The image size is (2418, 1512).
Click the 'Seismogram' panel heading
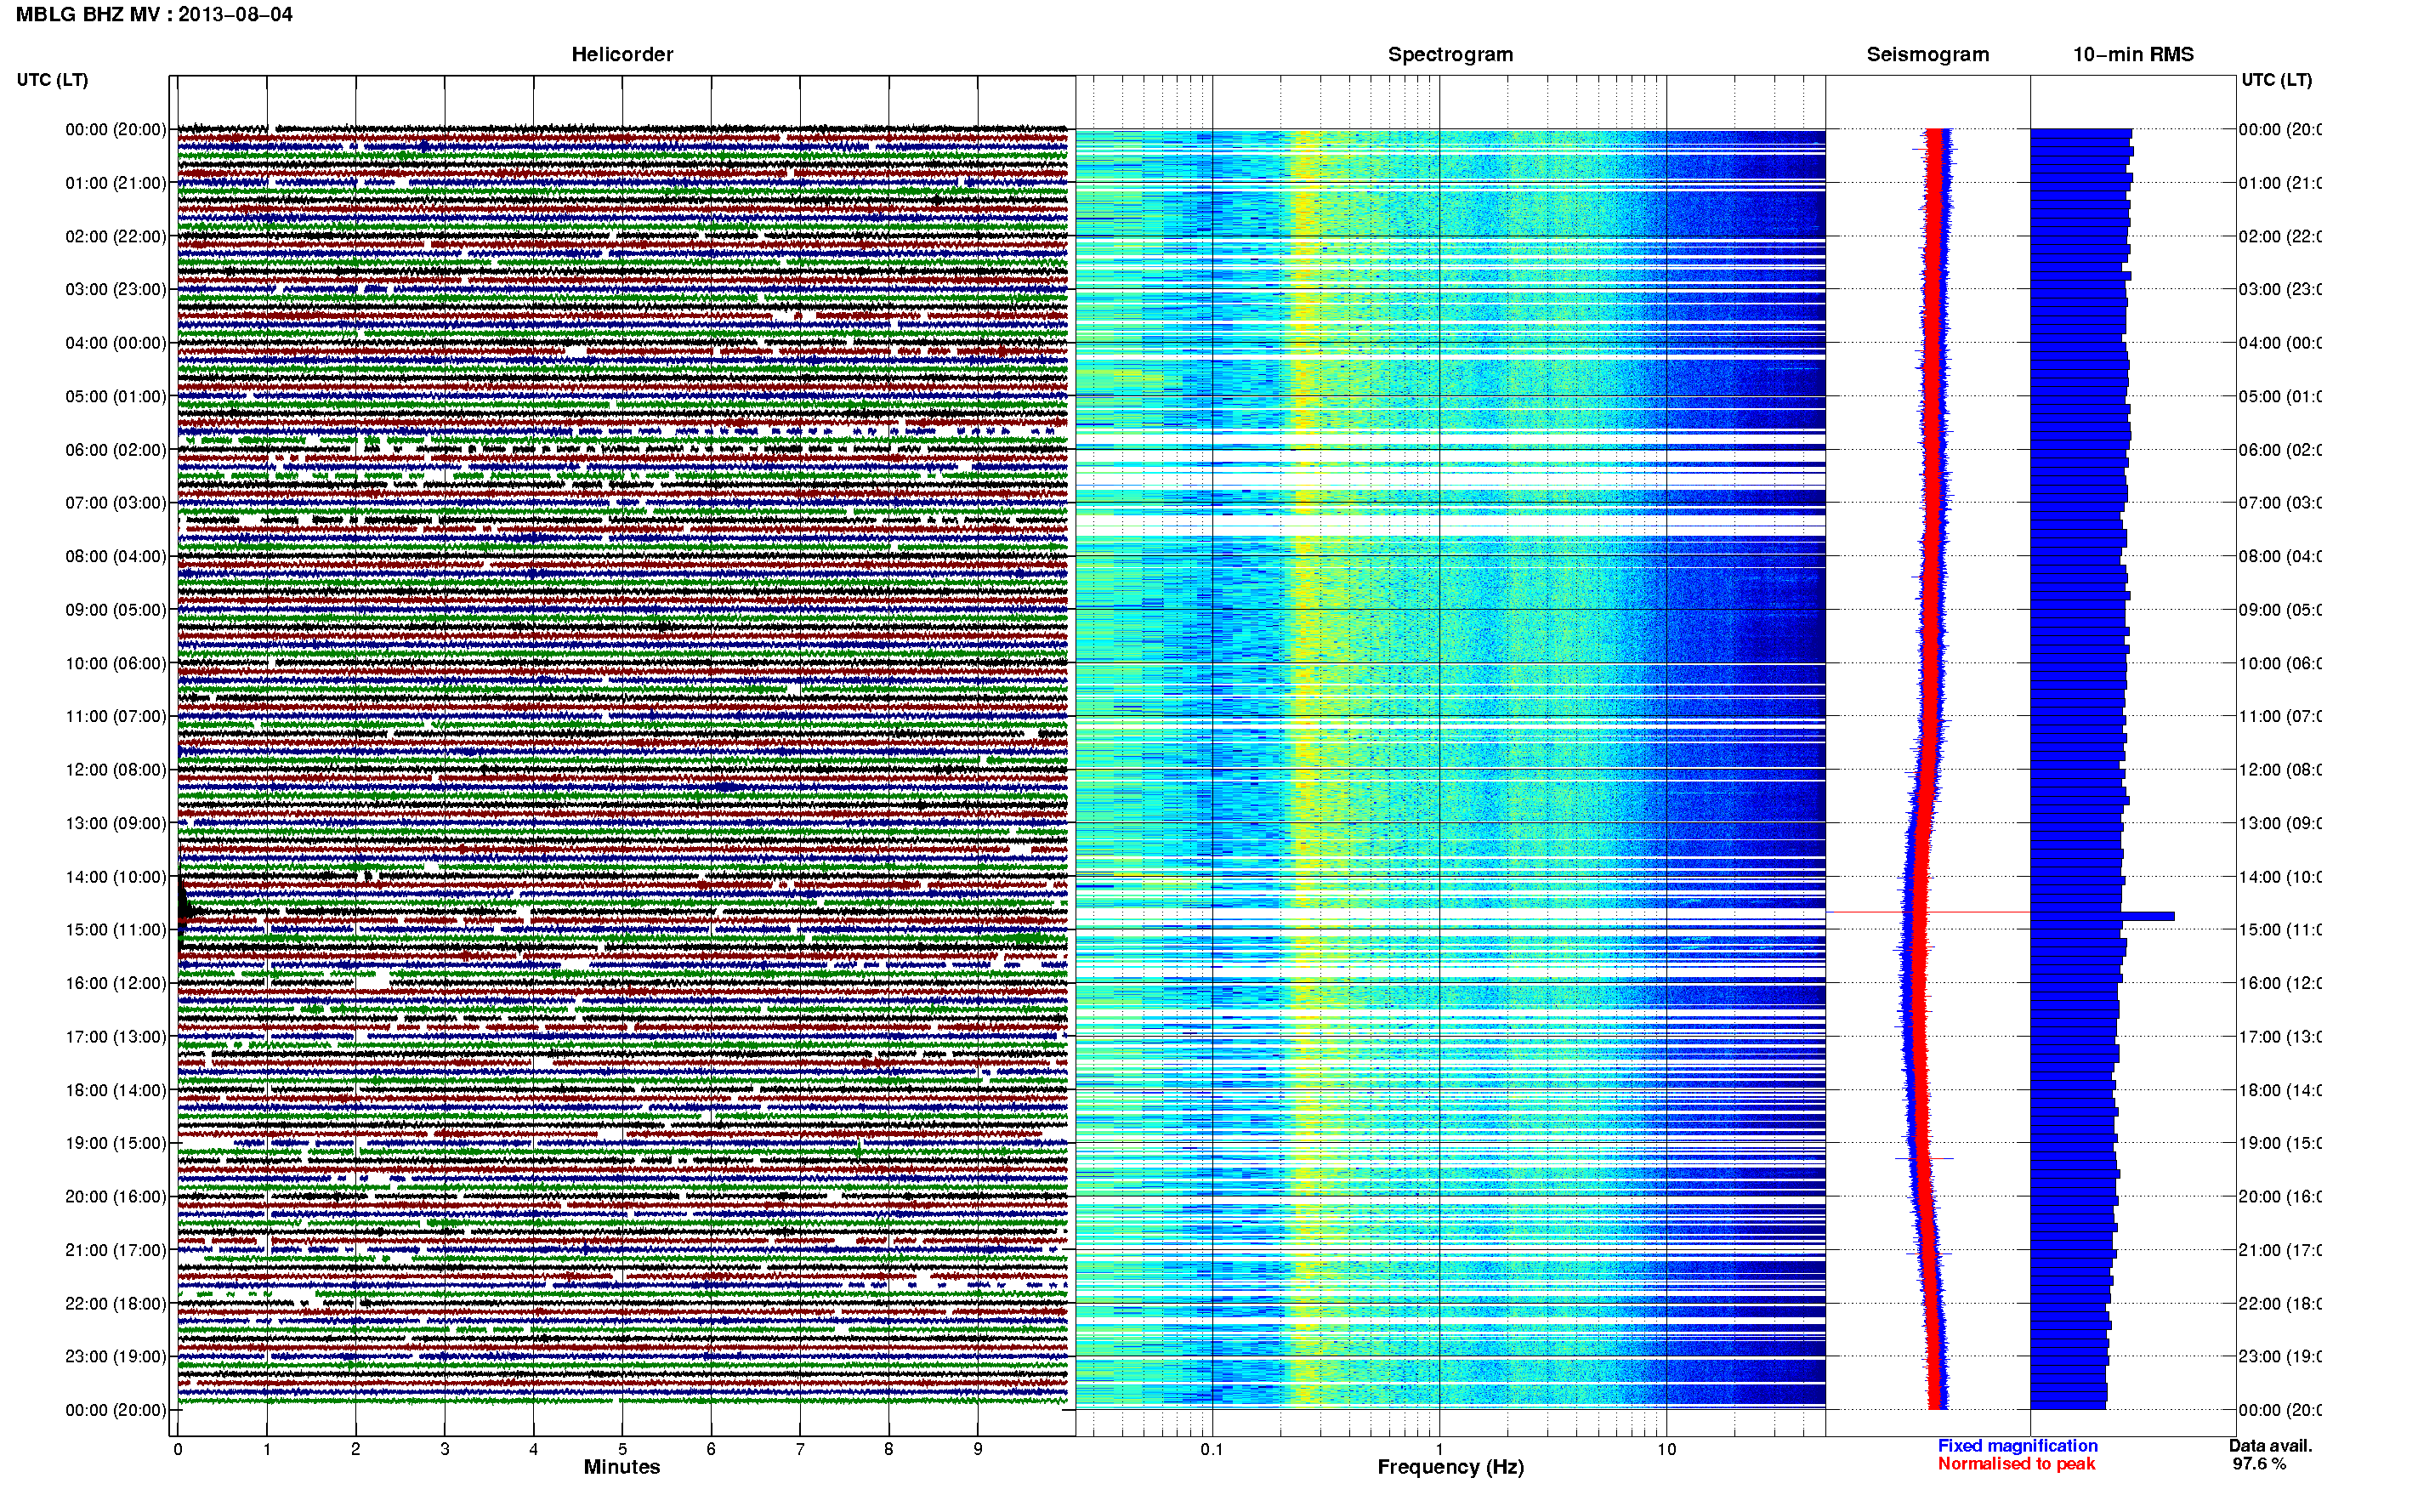(1927, 54)
